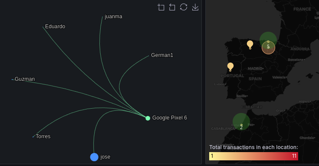The height and width of the screenshot is (166, 319).
Task: Click the Guzman node label
Action: tap(25, 79)
